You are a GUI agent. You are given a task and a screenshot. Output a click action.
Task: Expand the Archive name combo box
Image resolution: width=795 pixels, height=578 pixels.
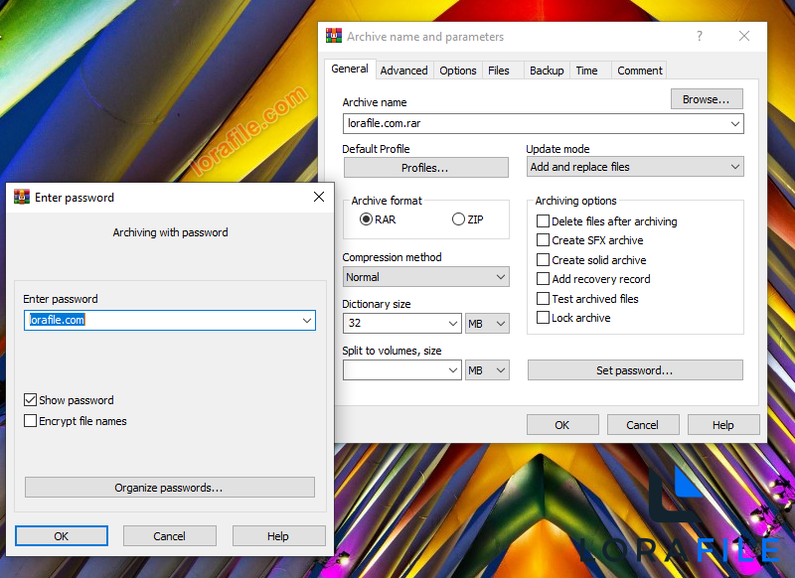735,123
